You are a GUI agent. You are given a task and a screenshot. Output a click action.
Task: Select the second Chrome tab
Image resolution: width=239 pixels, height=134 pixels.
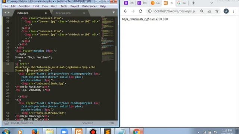pyautogui.click(x=142, y=3)
